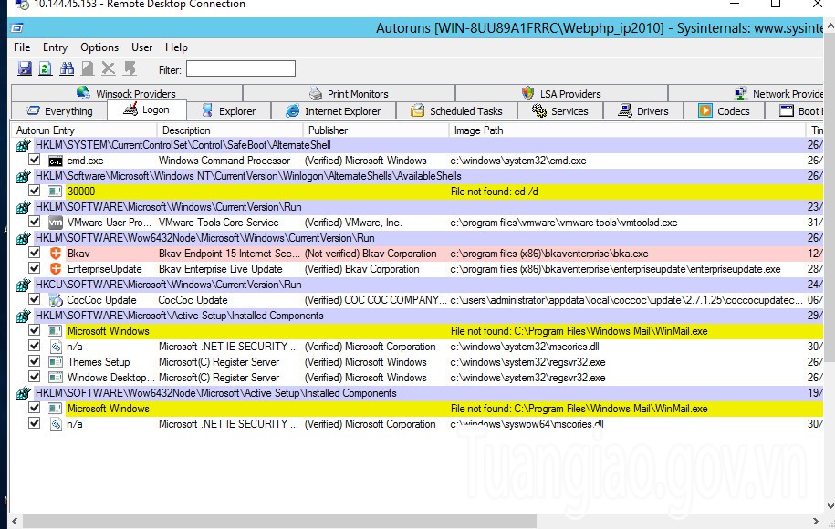
Task: Click the horizontal scrollbar right arrow
Action: click(x=815, y=521)
